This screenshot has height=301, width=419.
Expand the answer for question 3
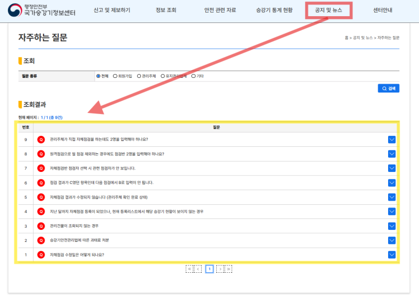pyautogui.click(x=392, y=226)
